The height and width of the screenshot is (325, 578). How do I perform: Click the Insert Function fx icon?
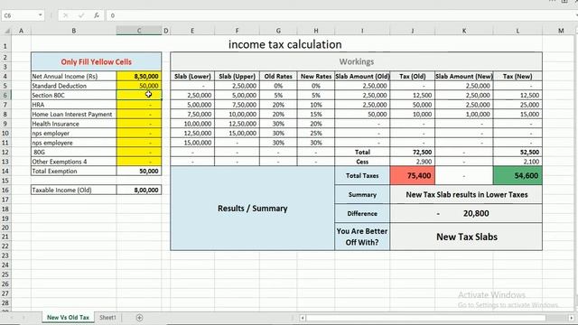(97, 15)
